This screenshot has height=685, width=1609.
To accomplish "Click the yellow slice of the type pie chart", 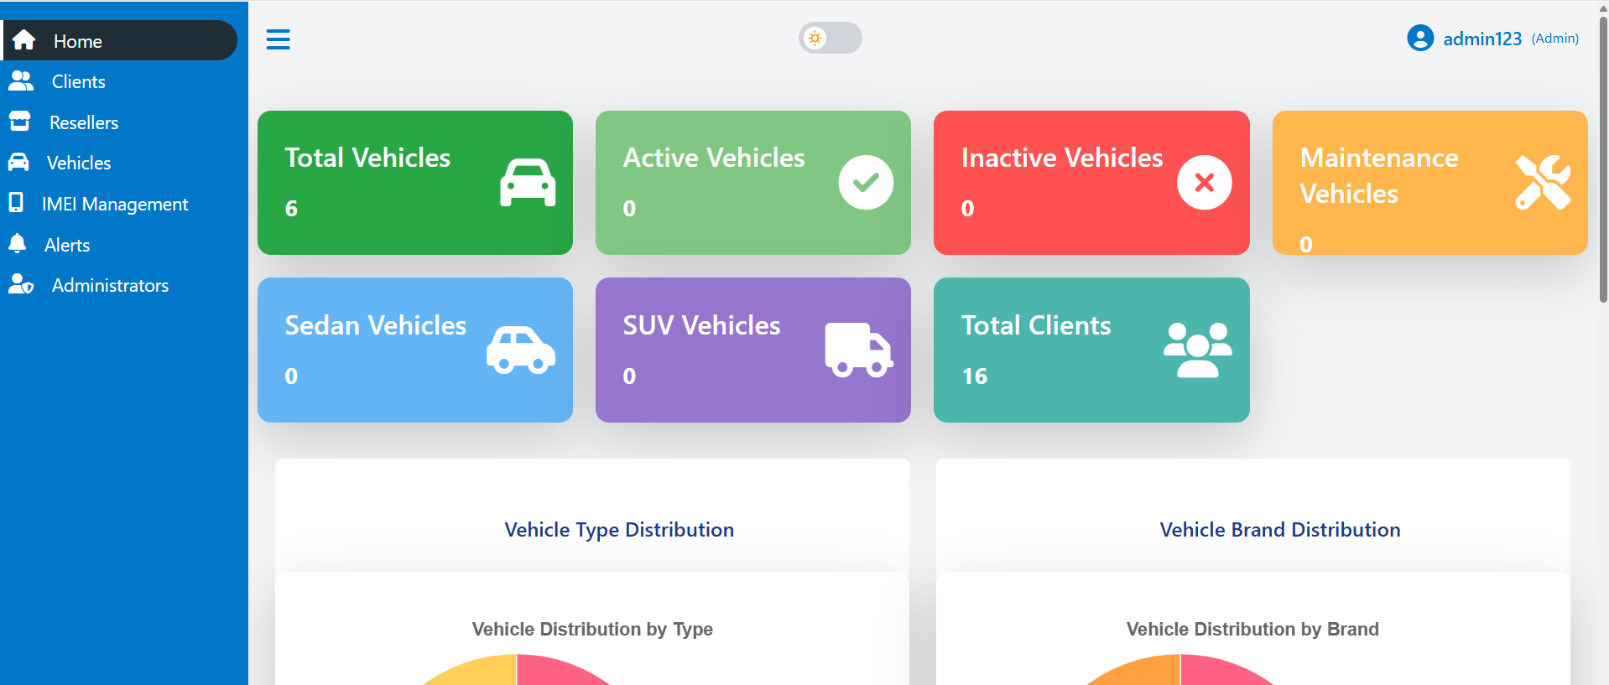I will (482, 672).
